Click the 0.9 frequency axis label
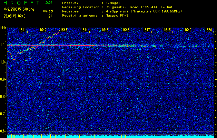217x138 pixels. (2, 79)
